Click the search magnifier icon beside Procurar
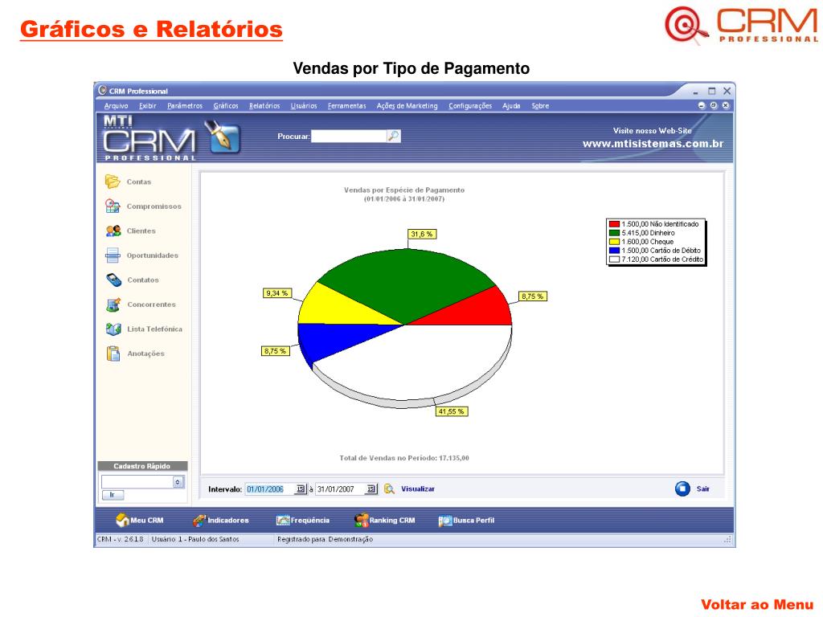The image size is (823, 617). (x=393, y=137)
